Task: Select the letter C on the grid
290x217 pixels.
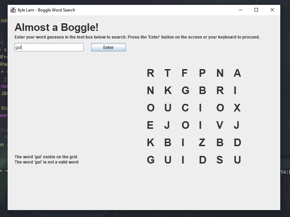Action: pos(185,108)
